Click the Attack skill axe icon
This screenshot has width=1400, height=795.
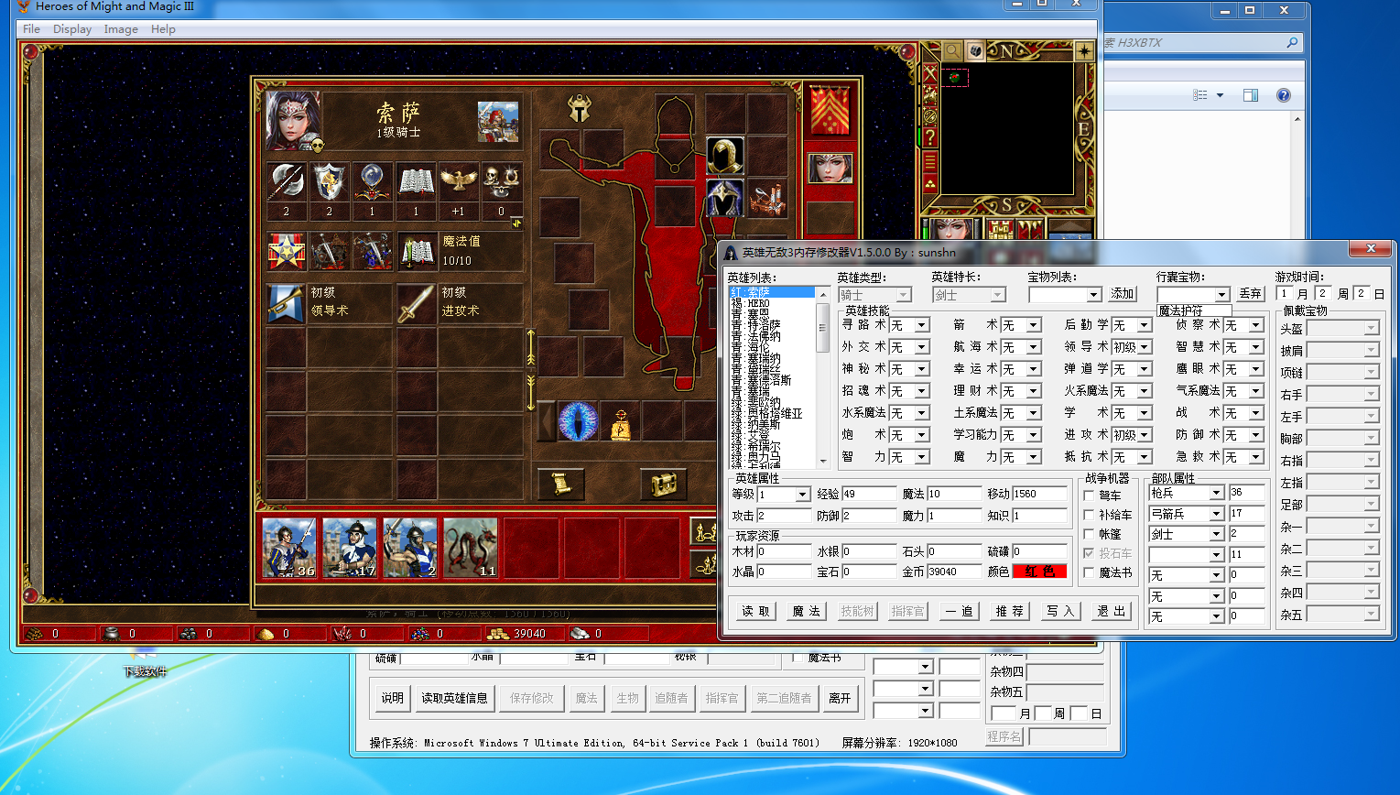tap(287, 182)
